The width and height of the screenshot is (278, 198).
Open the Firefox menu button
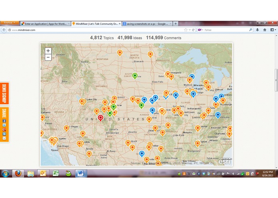click(9, 22)
